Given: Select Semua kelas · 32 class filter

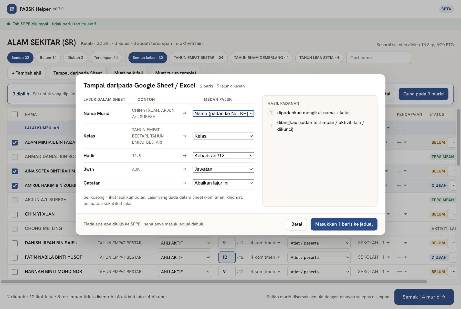Looking at the screenshot, I should (x=148, y=58).
